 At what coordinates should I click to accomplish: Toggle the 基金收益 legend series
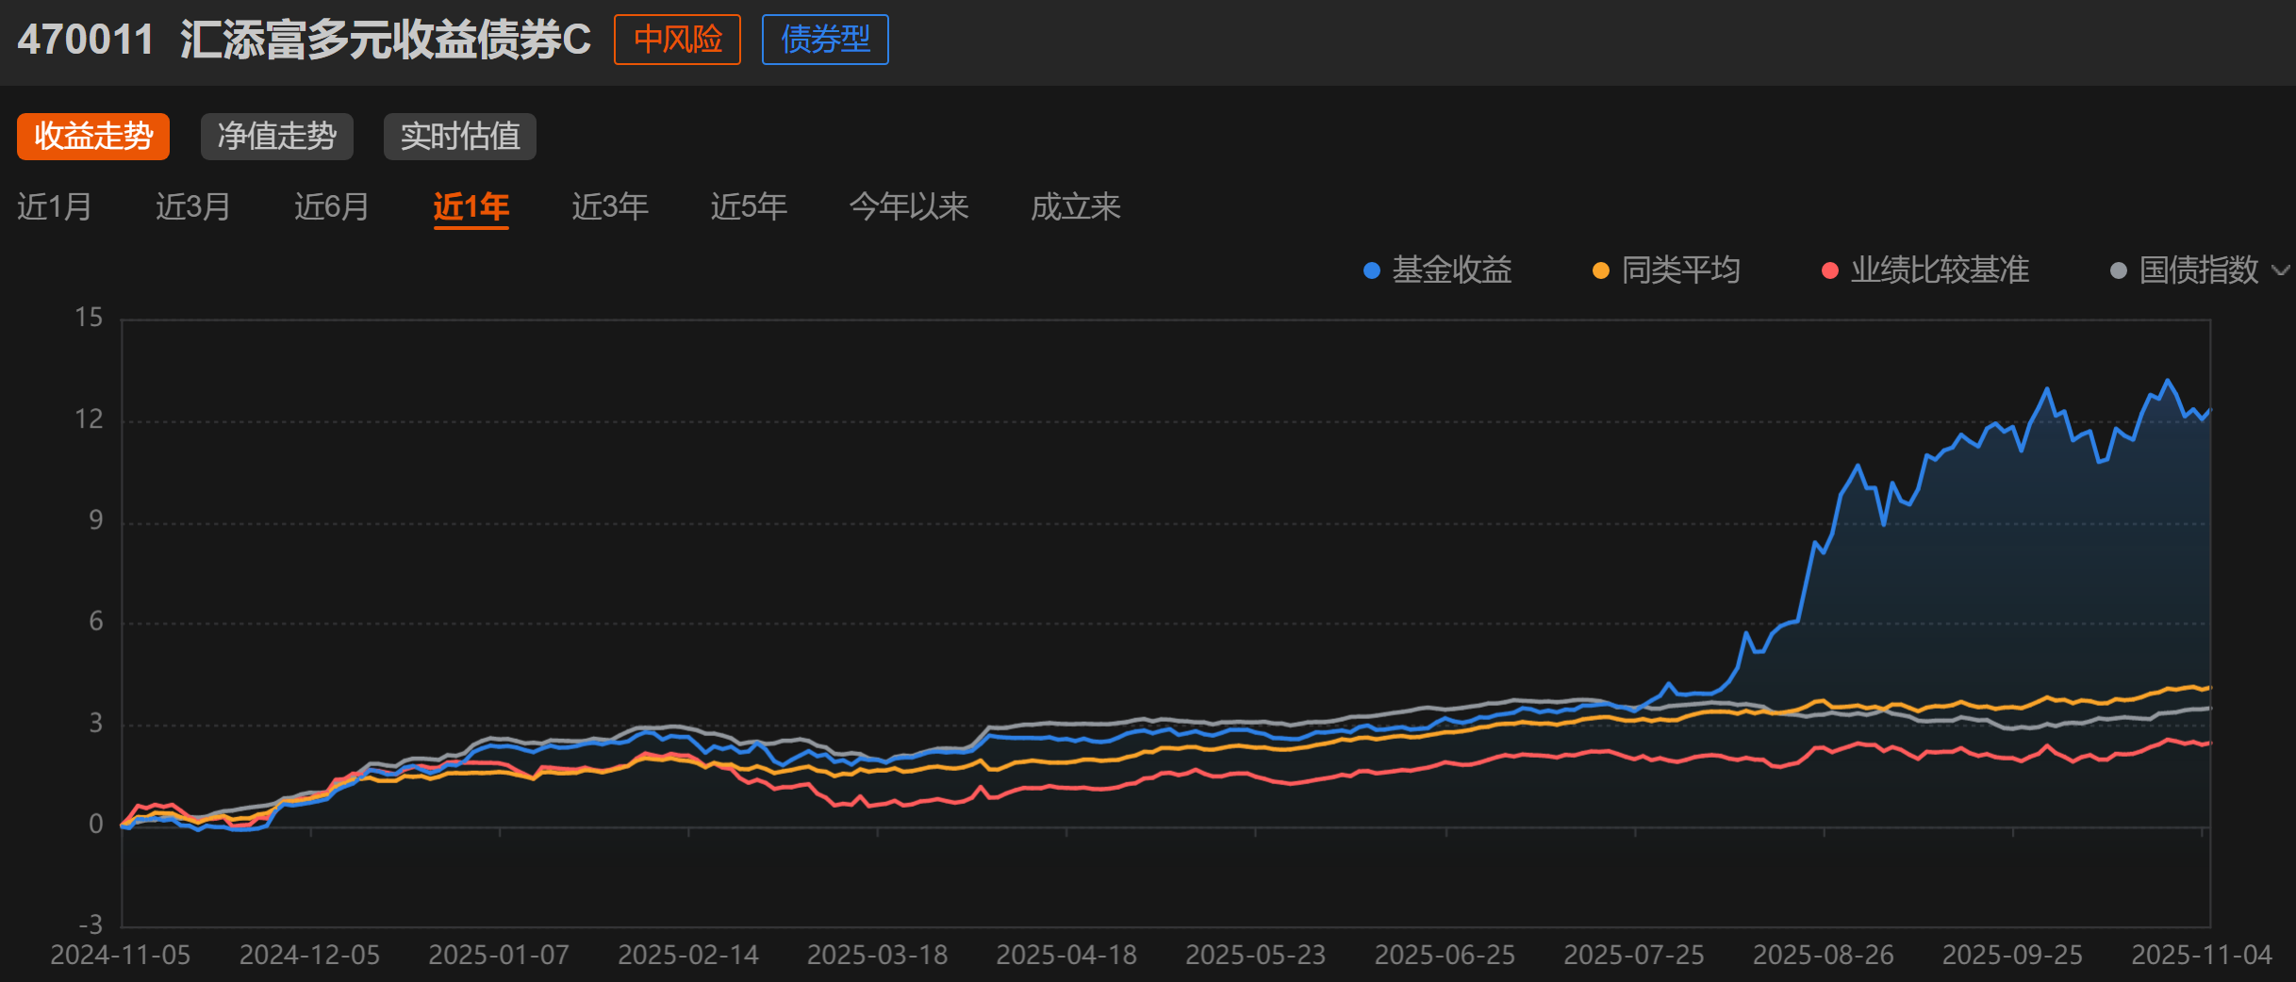[1438, 270]
